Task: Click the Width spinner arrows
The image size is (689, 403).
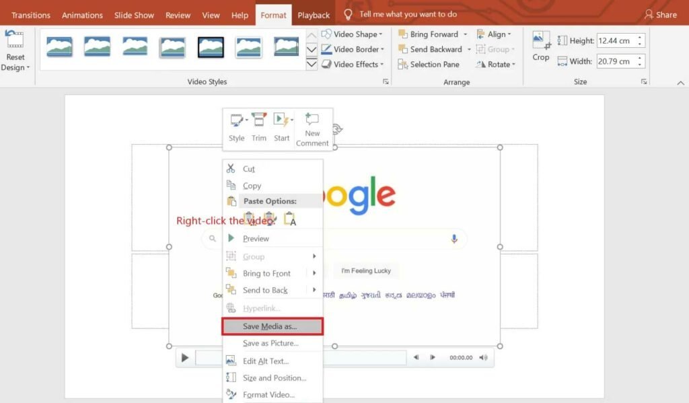Action: tap(640, 61)
